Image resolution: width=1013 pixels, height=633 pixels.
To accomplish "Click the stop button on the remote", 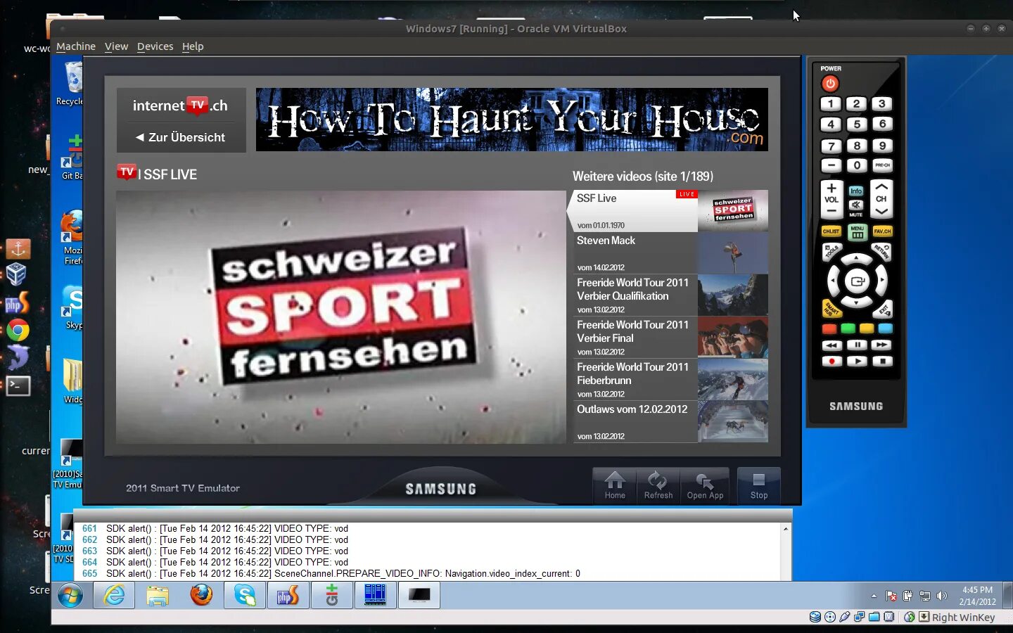I will pos(881,361).
